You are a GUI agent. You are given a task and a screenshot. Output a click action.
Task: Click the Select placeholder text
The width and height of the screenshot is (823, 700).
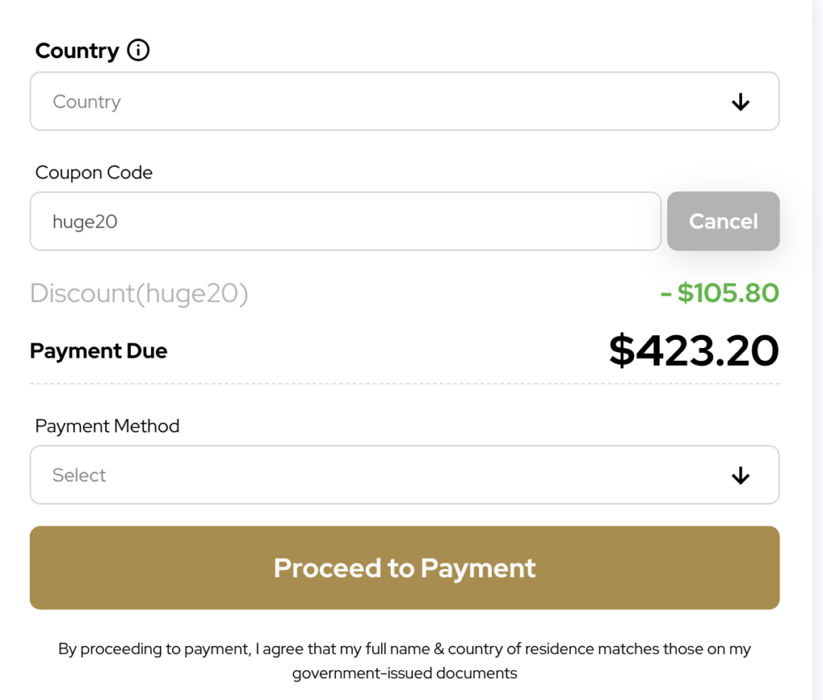tap(79, 476)
